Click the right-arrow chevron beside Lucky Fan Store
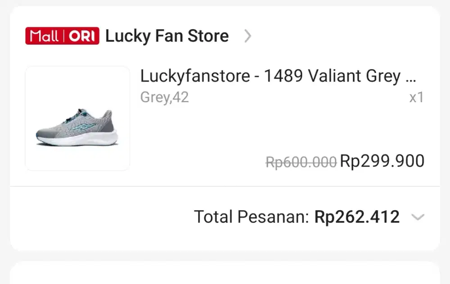This screenshot has width=450, height=284. (x=247, y=36)
